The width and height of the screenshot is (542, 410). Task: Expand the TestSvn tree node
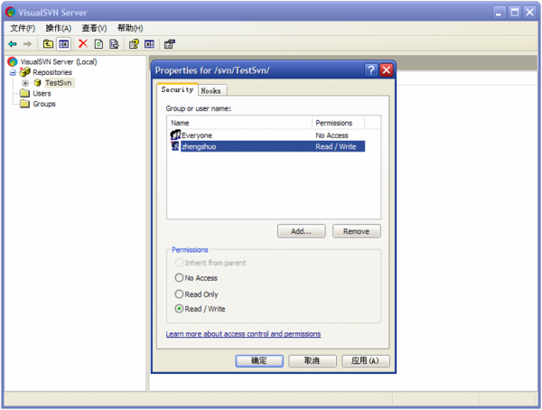point(25,83)
